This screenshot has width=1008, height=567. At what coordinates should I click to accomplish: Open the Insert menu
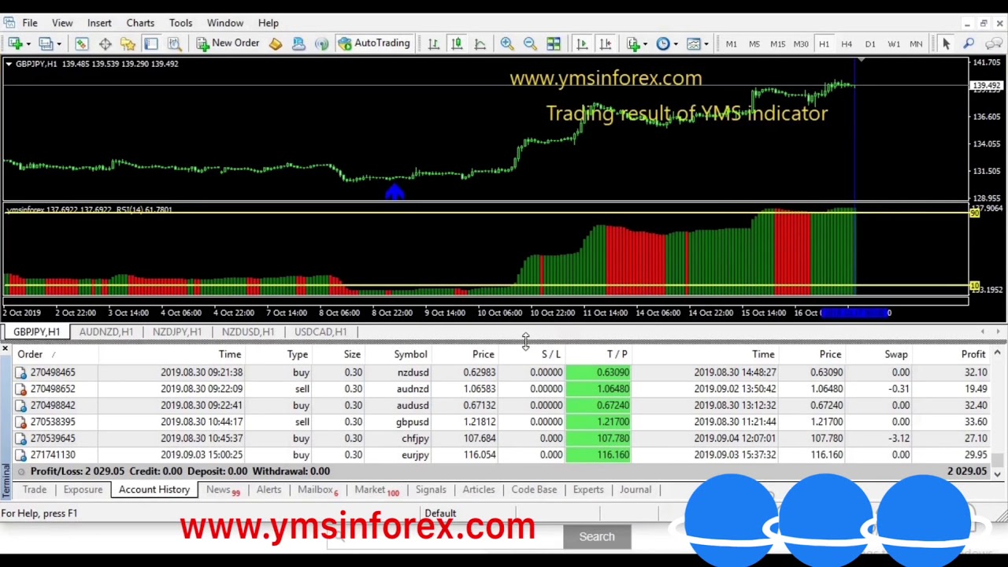(x=99, y=23)
